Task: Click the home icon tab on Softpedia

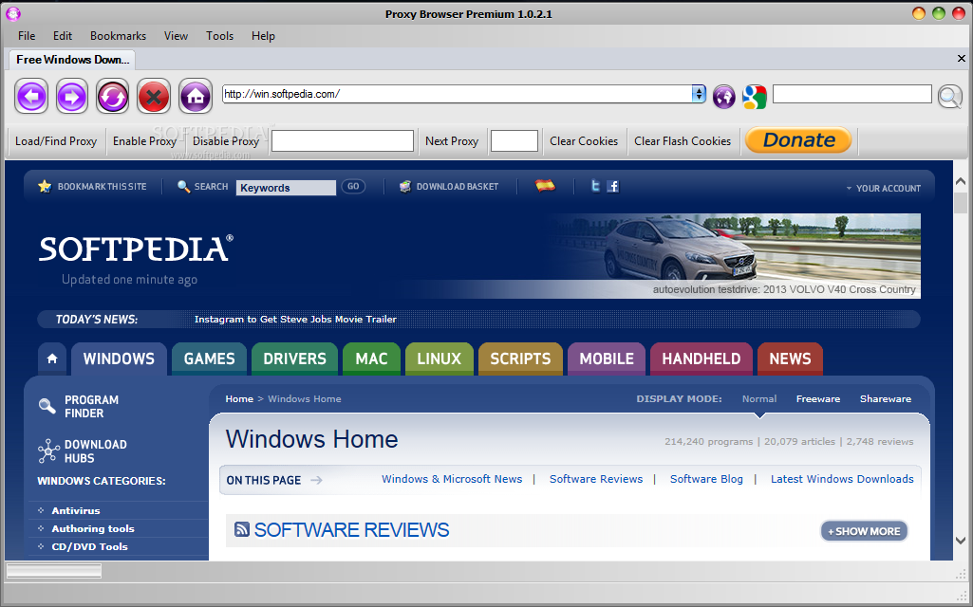Action: click(x=52, y=359)
